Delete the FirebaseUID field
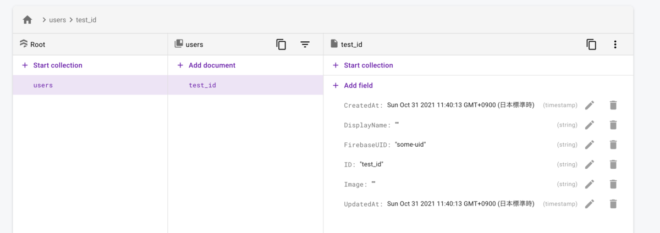Screen dimensions: 660x233 click(x=613, y=145)
